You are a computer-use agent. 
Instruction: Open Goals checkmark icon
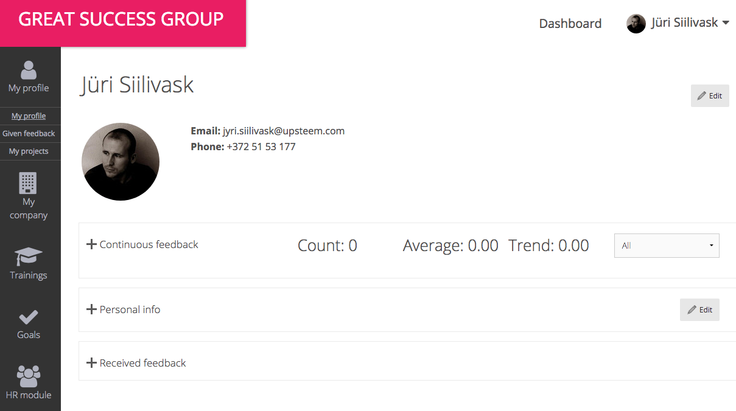tap(29, 317)
